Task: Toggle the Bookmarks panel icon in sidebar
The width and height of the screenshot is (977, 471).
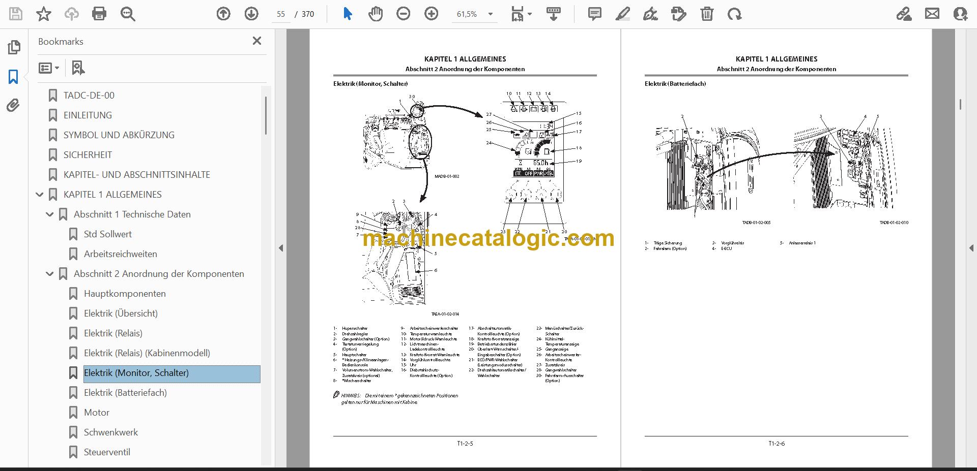Action: coord(13,77)
